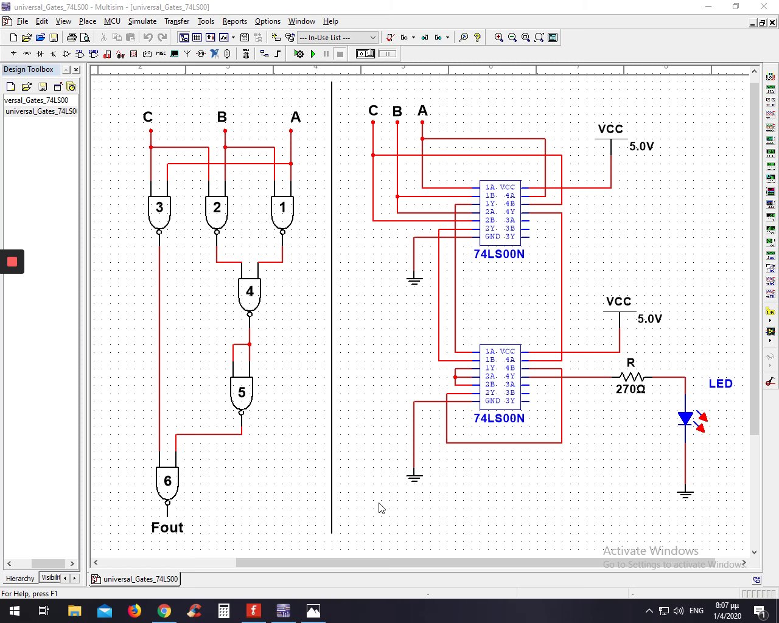Toggle the Design Toolbox view button
Screen dimensions: 779x623
[x=184, y=38]
